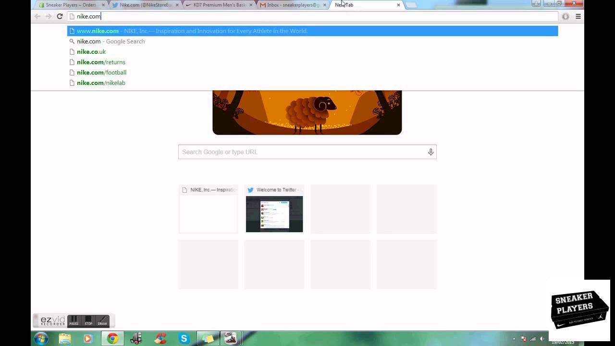Go forward with the forward arrow
Image resolution: width=615 pixels, height=346 pixels.
pos(49,16)
